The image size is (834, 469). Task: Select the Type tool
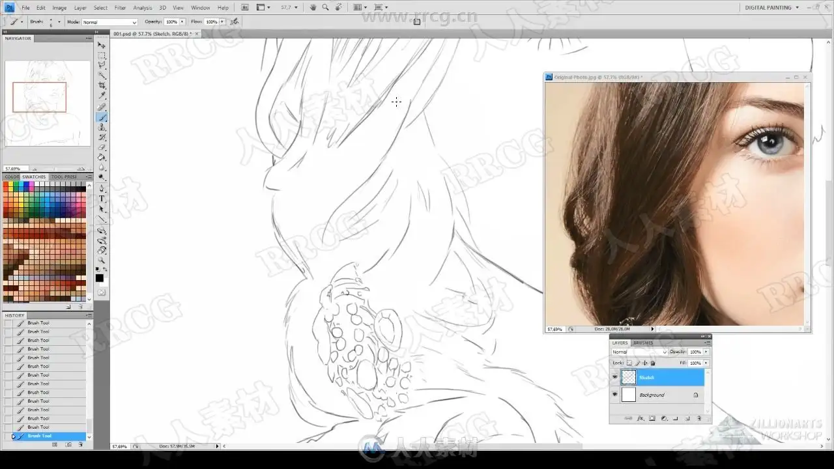pos(102,199)
